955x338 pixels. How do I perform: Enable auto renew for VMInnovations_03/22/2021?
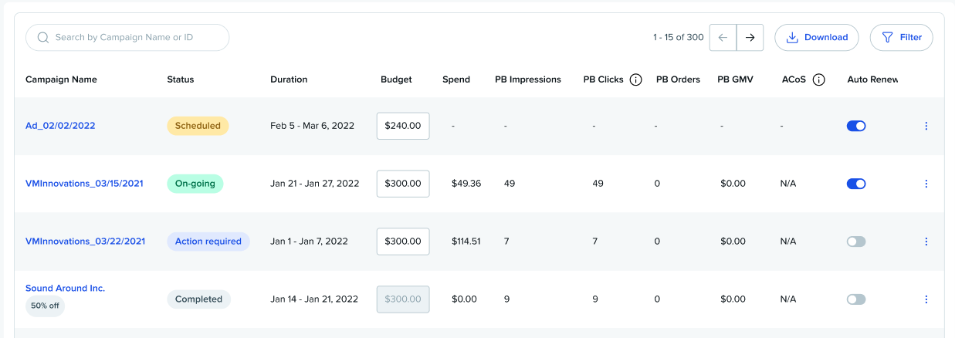[x=856, y=242]
